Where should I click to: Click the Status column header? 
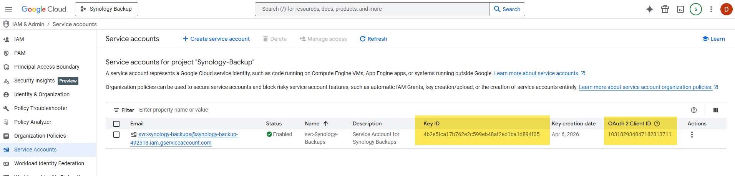[274, 123]
